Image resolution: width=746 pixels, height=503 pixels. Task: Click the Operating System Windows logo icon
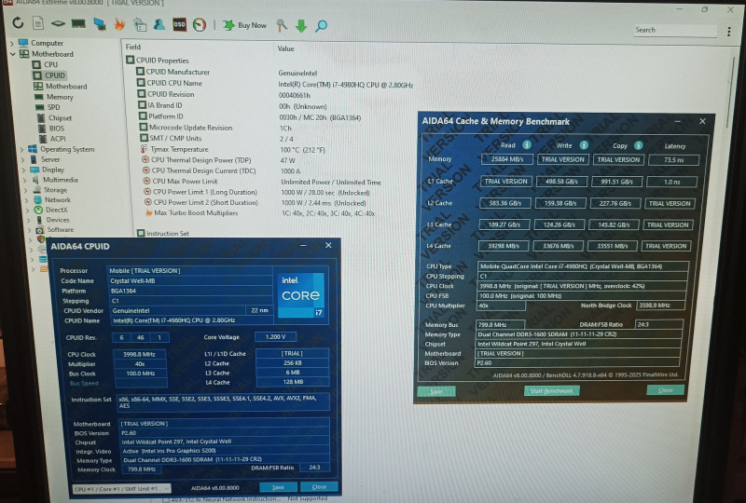[33, 149]
